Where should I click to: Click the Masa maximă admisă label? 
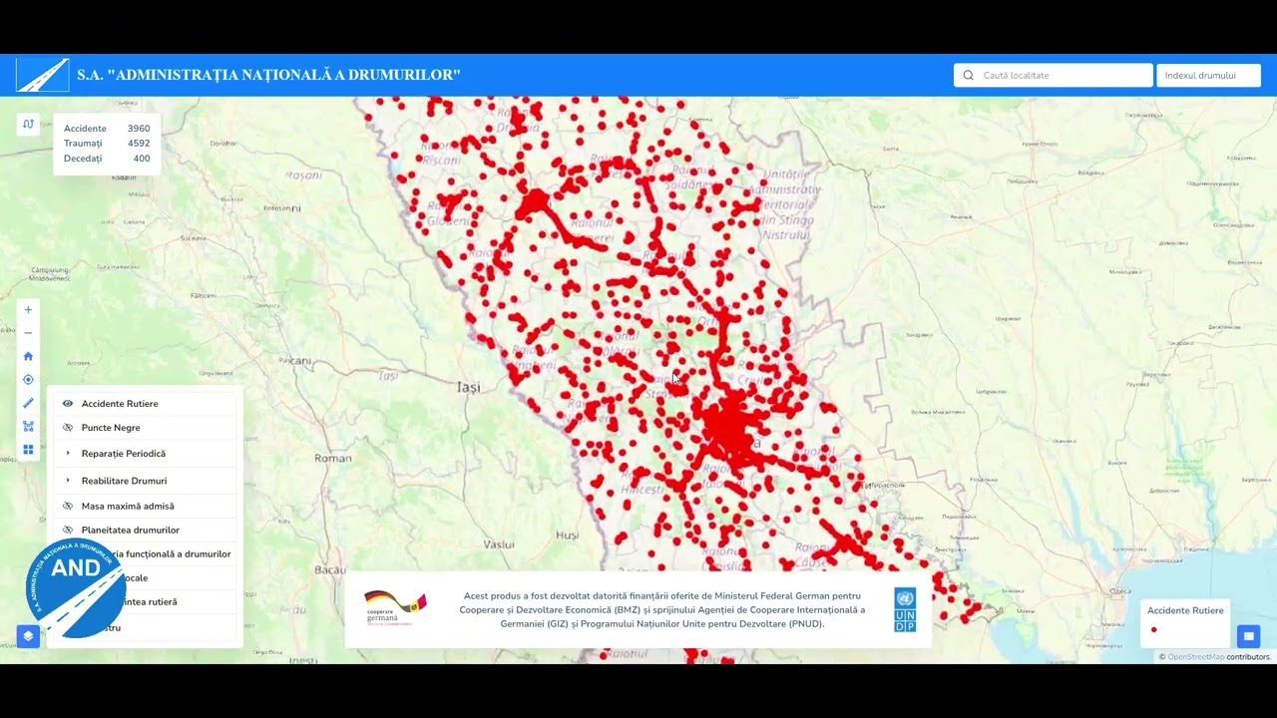pos(128,507)
